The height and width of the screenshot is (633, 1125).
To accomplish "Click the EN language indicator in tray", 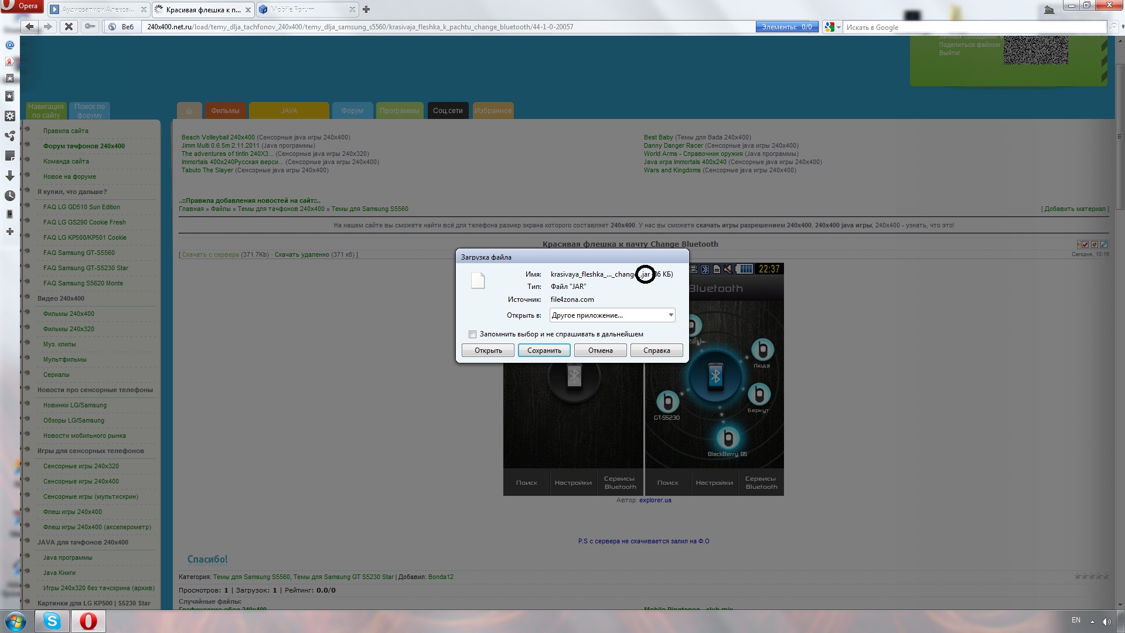I will click(1076, 620).
